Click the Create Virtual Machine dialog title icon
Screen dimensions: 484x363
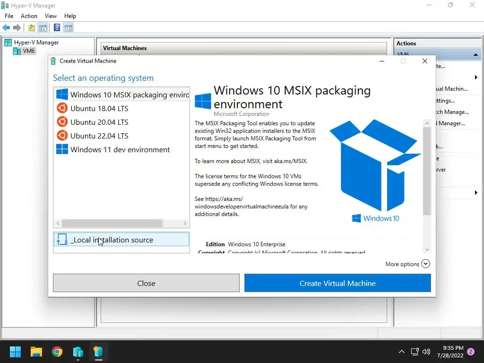[x=53, y=61]
